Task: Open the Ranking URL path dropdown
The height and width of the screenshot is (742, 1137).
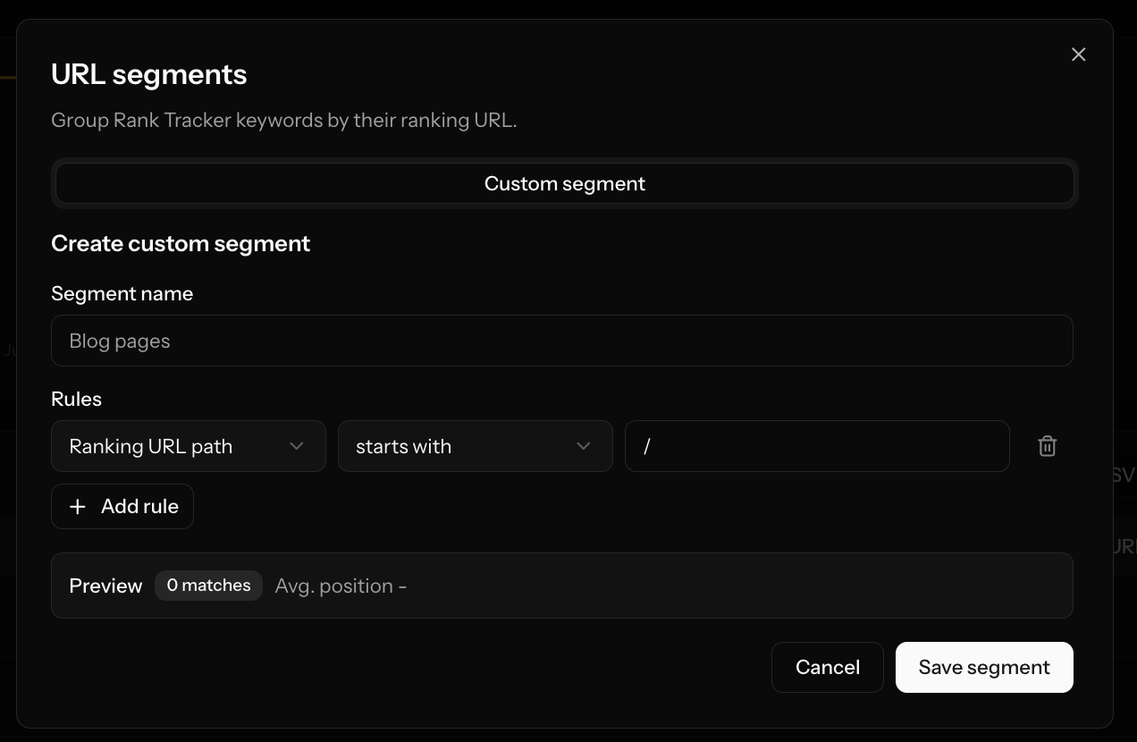Action: coord(188,446)
